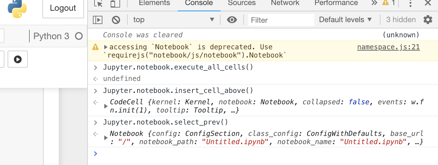The height and width of the screenshot is (165, 438).
Task: Open the console settings gear
Action: (x=428, y=20)
